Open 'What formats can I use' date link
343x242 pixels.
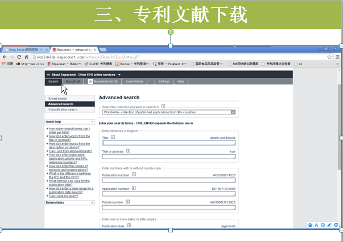click(69, 182)
